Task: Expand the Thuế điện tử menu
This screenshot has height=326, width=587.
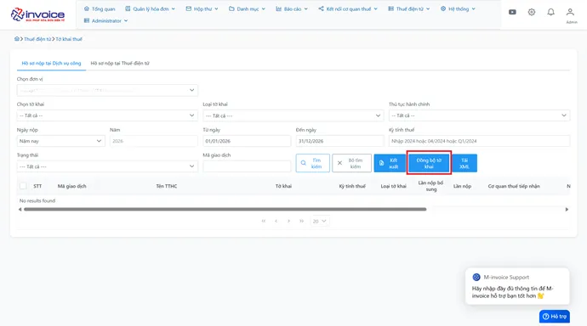Action: [409, 8]
